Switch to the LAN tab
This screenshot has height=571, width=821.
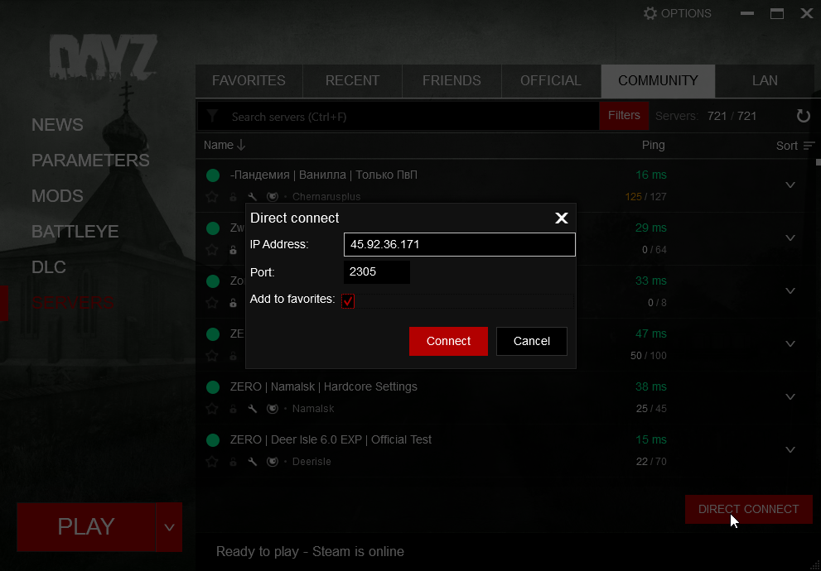765,80
